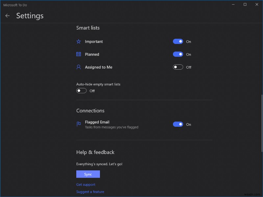This screenshot has width=263, height=197.
Task: Click the flag icon beside Flagged Email
Action: click(78, 124)
